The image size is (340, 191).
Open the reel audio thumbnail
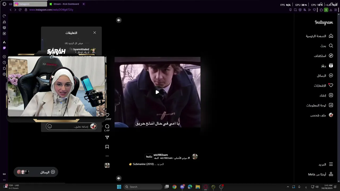[107, 165]
